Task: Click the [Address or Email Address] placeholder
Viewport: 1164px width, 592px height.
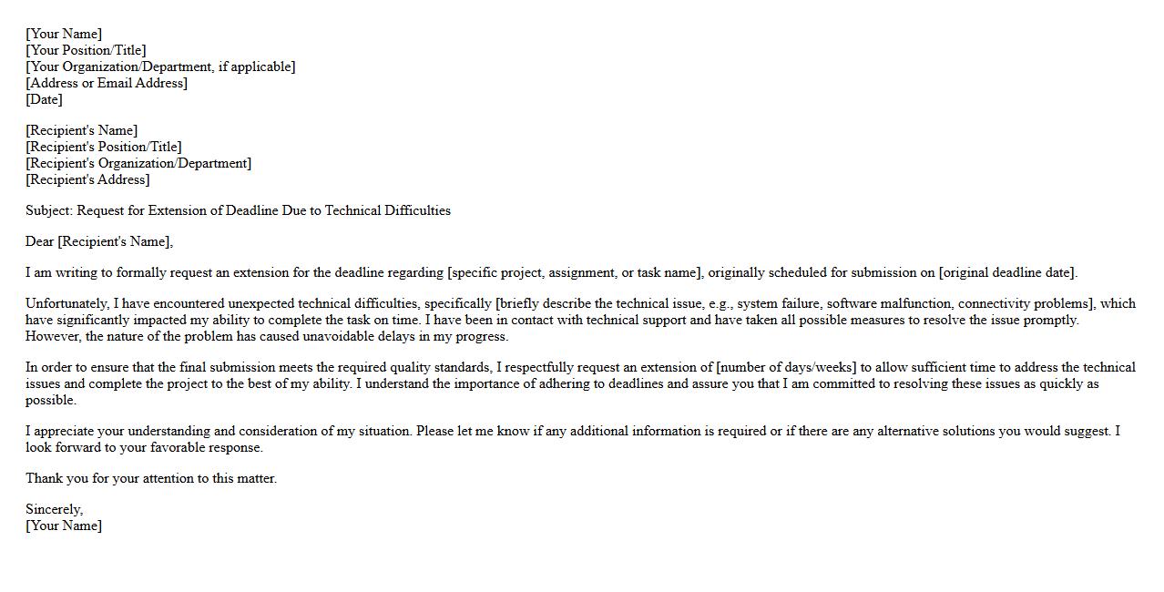Action: tap(107, 83)
